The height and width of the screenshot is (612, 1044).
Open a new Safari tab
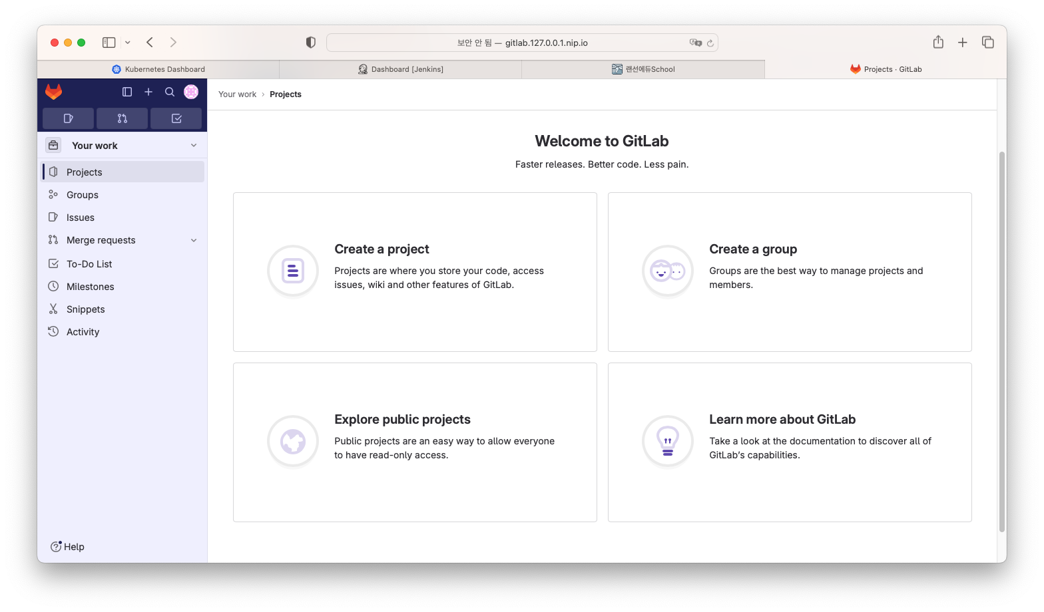coord(962,43)
